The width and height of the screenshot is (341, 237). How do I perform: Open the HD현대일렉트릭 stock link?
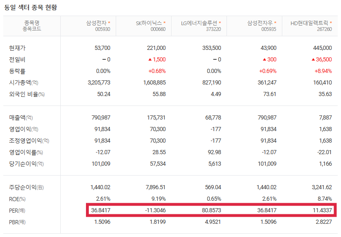point(309,23)
